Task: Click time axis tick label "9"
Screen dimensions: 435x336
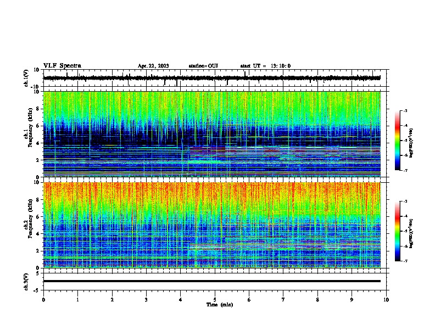Action: (x=352, y=300)
